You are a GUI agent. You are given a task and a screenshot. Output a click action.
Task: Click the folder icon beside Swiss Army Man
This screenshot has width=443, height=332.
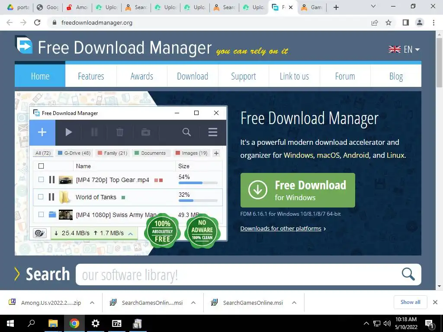[x=52, y=214]
